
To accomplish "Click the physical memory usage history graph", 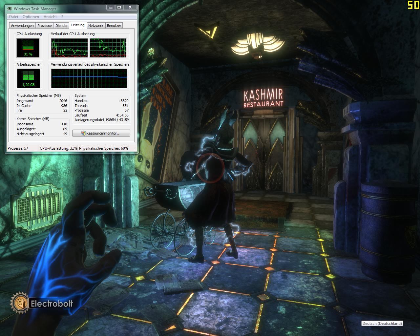I will pyautogui.click(x=89, y=78).
